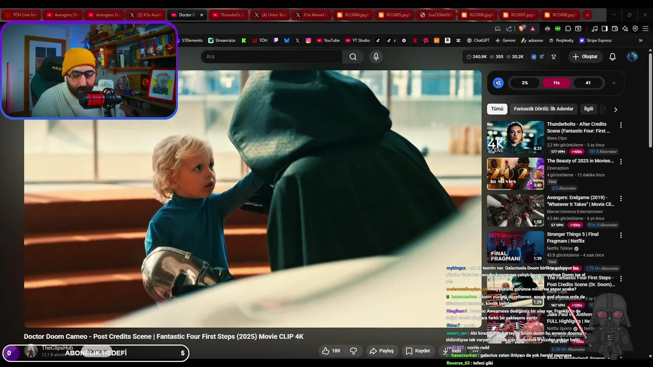Close the Doctor Doom browser tab
Image resolution: width=653 pixels, height=367 pixels.
202,15
